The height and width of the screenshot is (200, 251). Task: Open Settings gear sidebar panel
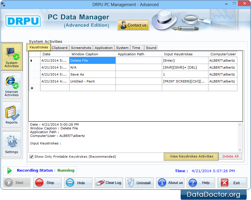pyautogui.click(x=12, y=144)
